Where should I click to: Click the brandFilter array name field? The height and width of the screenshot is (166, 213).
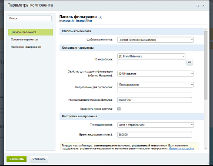point(155,100)
